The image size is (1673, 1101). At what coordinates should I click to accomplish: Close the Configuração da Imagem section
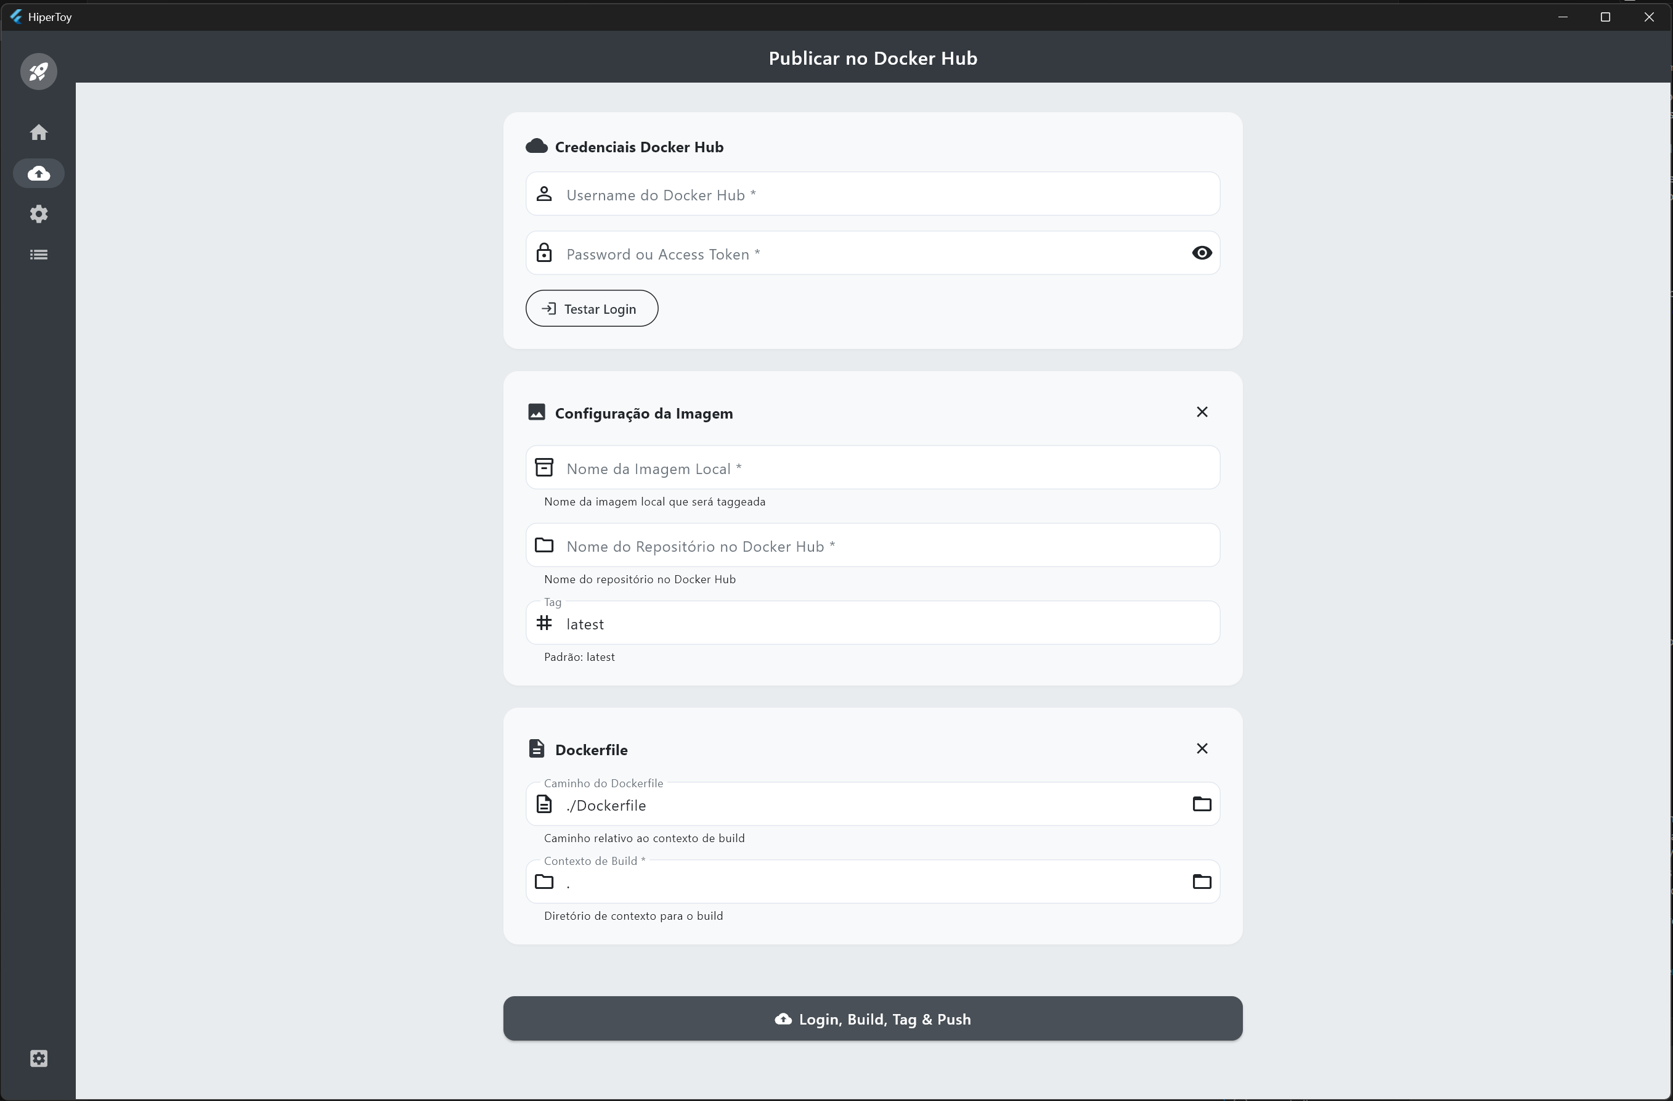[1202, 412]
